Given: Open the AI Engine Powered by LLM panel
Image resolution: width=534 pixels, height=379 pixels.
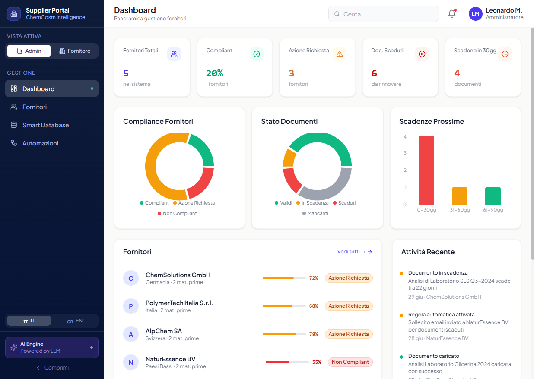Looking at the screenshot, I should pos(52,347).
